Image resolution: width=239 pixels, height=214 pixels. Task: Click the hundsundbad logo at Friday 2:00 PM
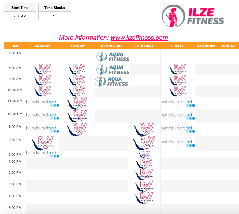[x=177, y=143]
